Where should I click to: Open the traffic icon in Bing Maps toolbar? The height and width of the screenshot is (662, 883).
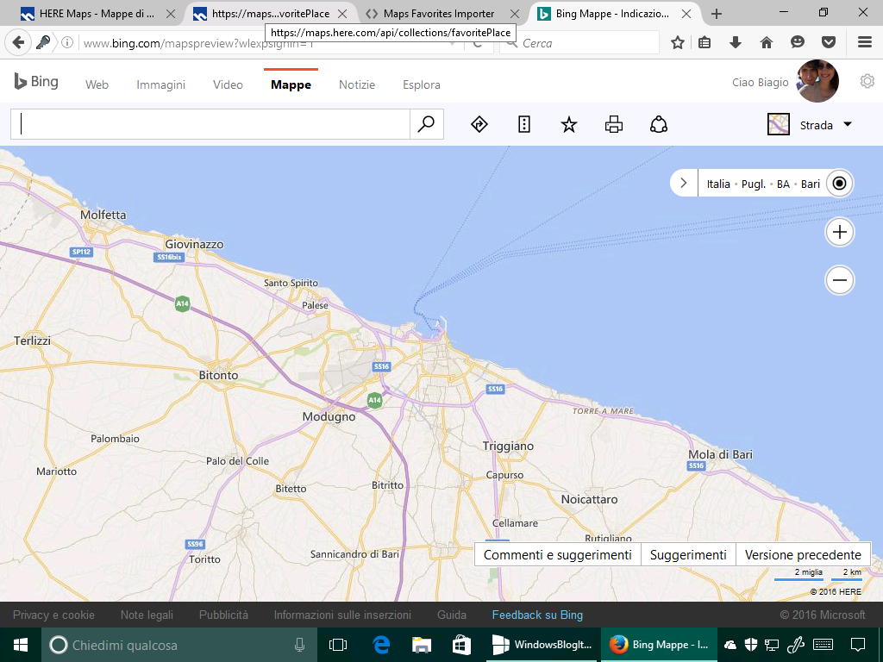(524, 124)
